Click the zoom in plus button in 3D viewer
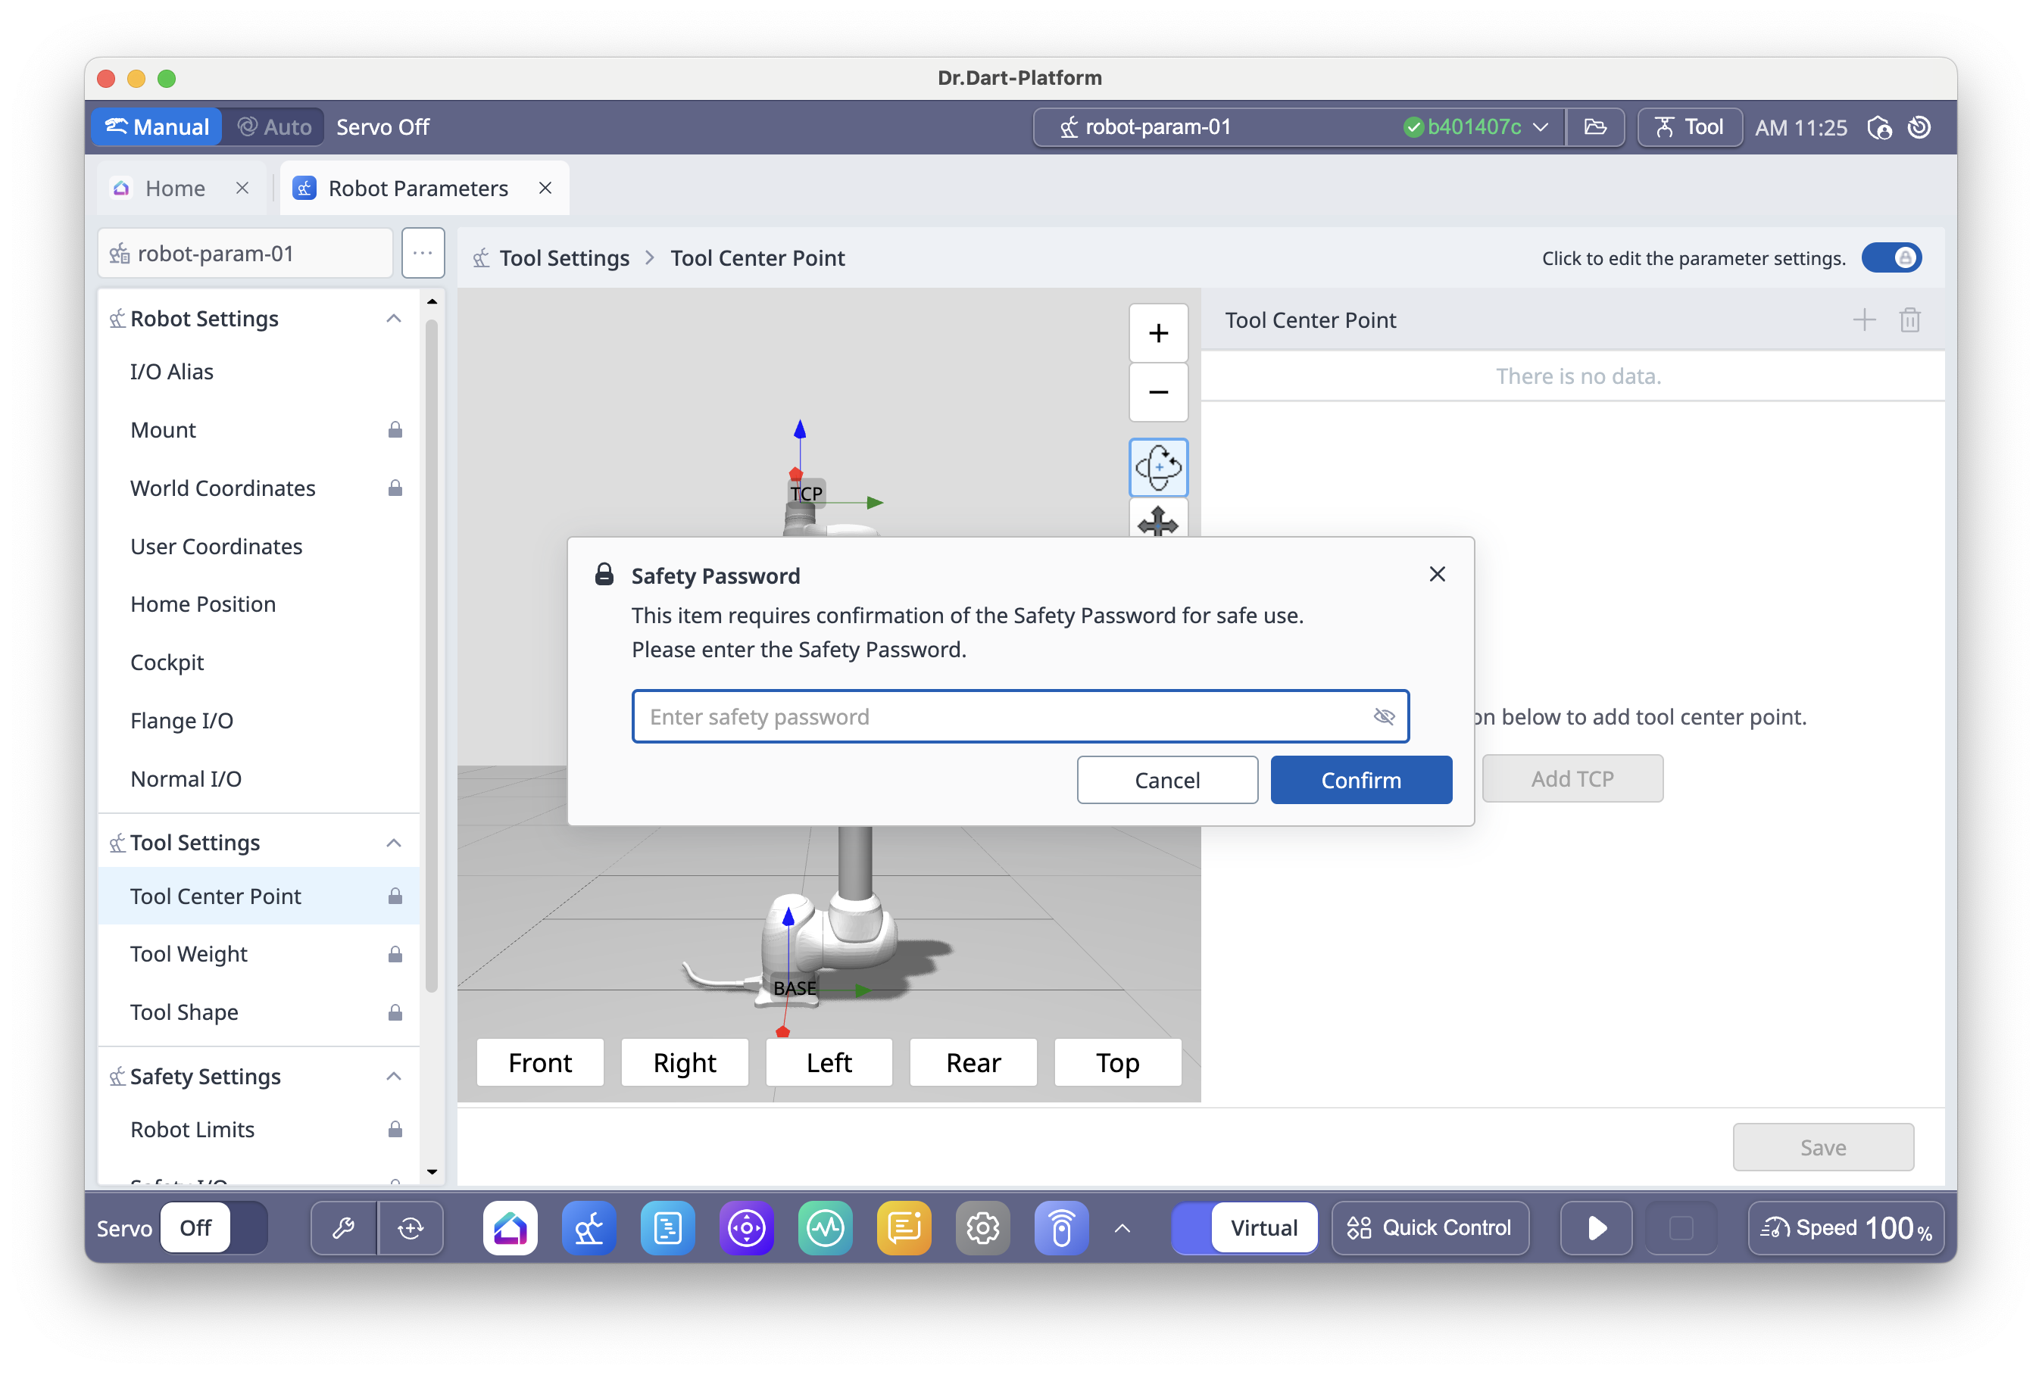2042x1375 pixels. tap(1158, 333)
